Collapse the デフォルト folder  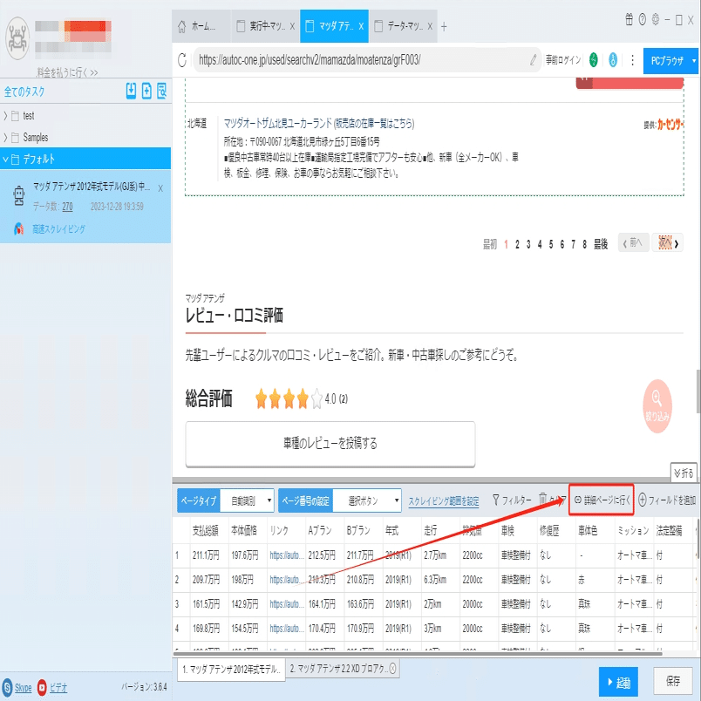pos(5,159)
